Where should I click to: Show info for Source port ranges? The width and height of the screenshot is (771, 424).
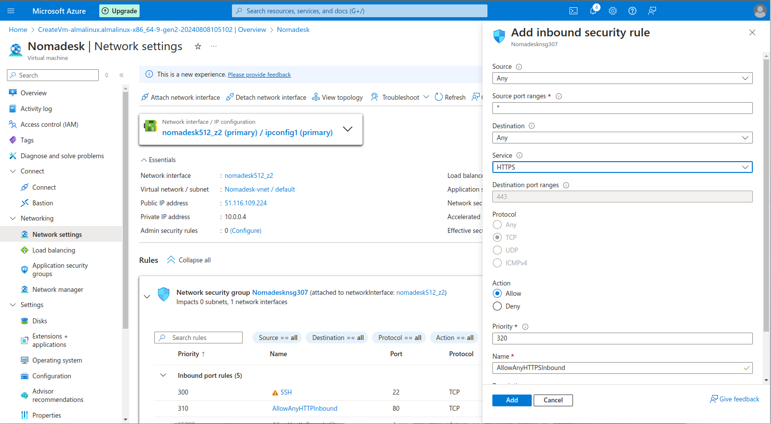pyautogui.click(x=559, y=96)
